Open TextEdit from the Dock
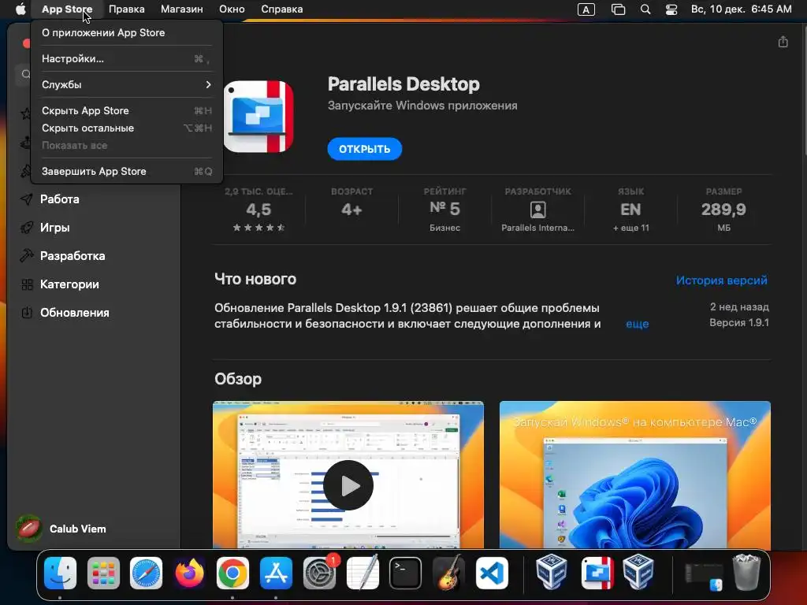 coord(363,573)
